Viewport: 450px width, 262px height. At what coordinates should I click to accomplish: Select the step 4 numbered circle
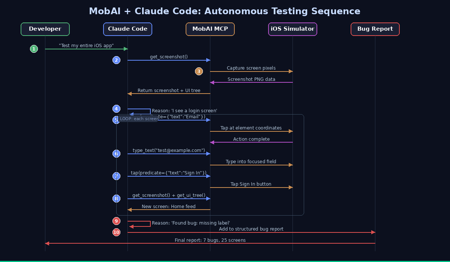[116, 109]
